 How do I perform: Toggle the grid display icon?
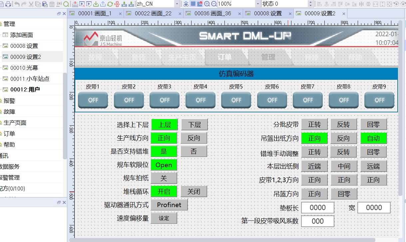pos(193,4)
